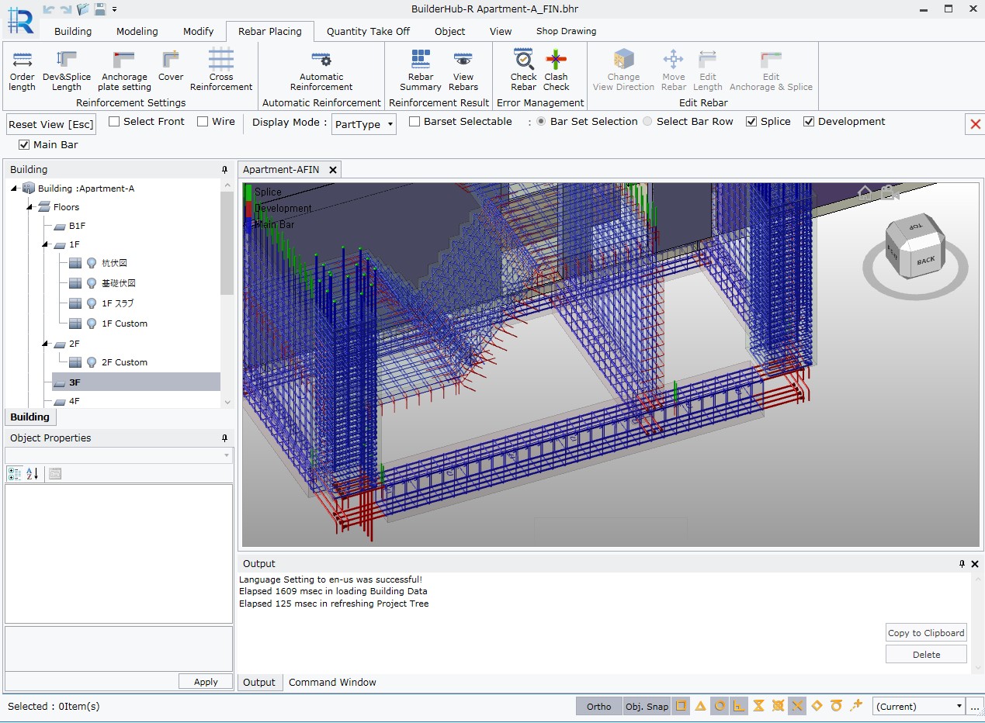Click the View Rebars tool

[463, 70]
